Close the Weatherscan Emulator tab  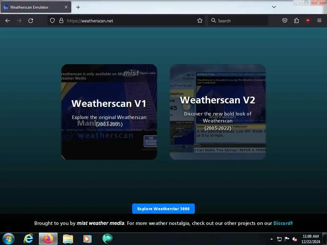pos(66,7)
